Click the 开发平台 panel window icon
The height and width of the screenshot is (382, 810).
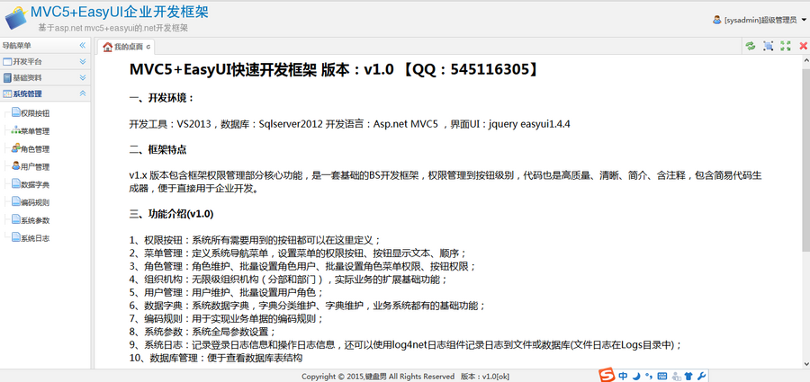click(7, 62)
